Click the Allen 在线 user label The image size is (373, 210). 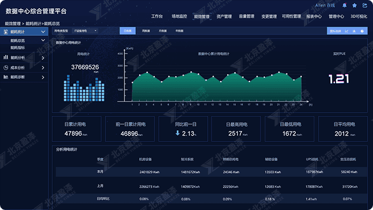click(x=325, y=5)
